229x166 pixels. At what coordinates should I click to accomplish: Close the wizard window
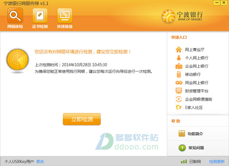coord(224,3)
